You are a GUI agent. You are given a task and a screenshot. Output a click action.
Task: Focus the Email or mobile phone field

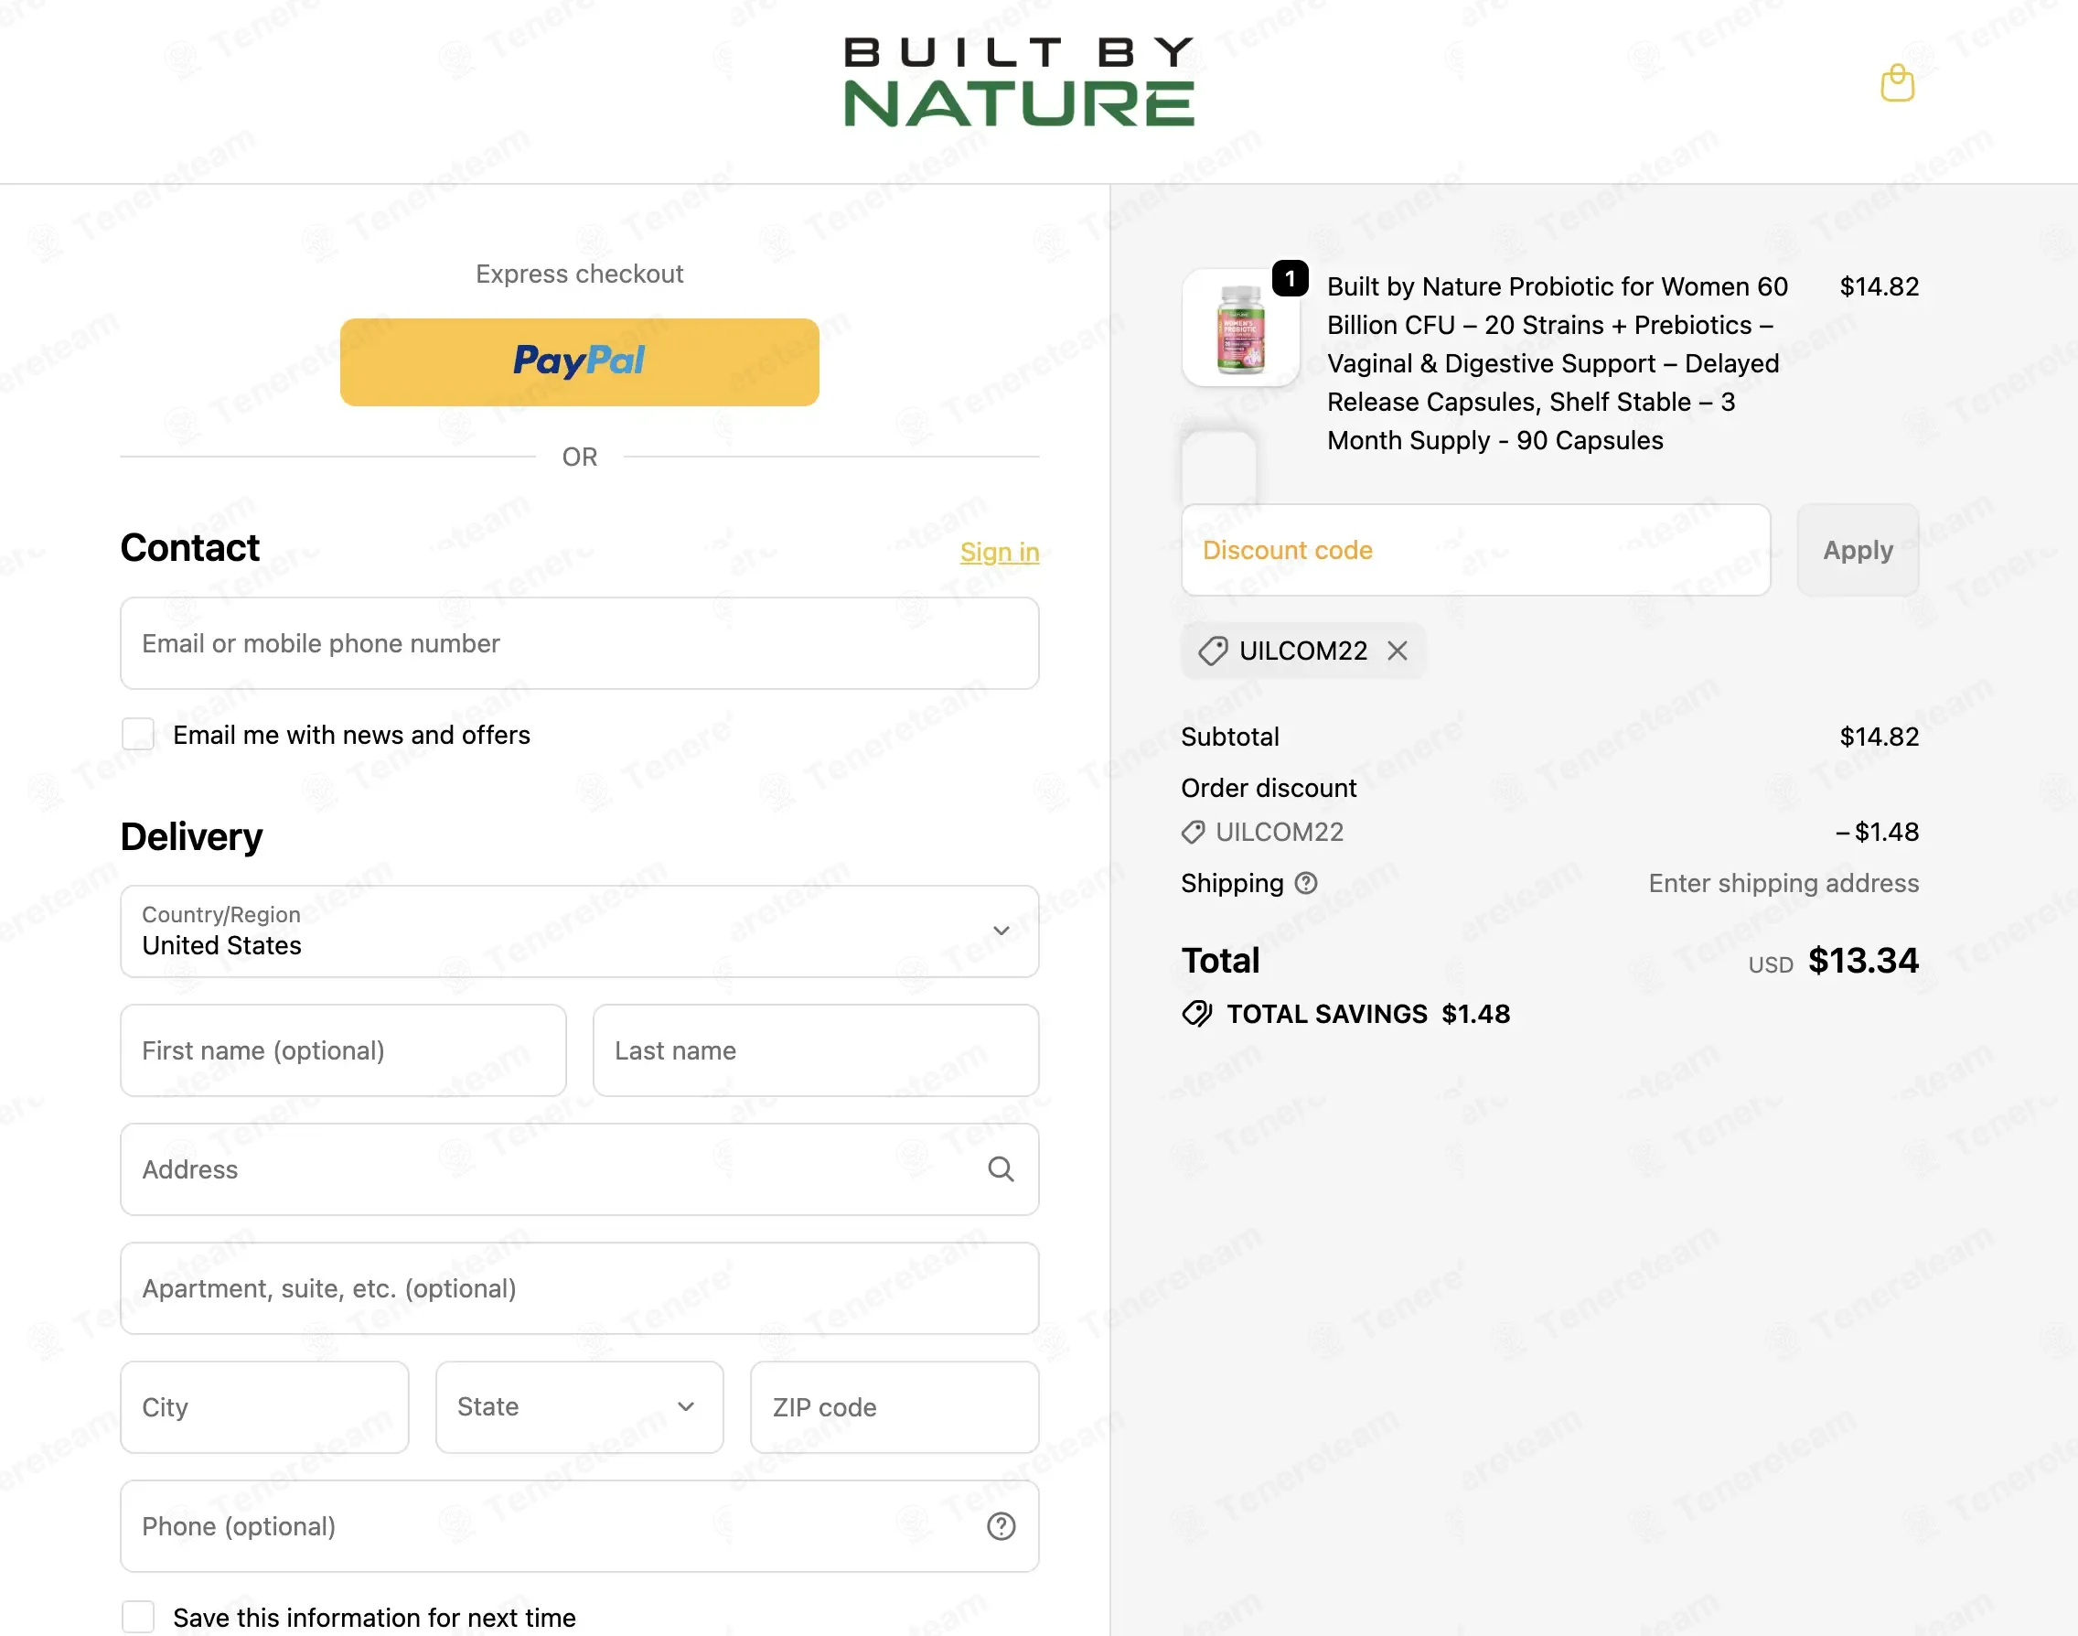(579, 643)
